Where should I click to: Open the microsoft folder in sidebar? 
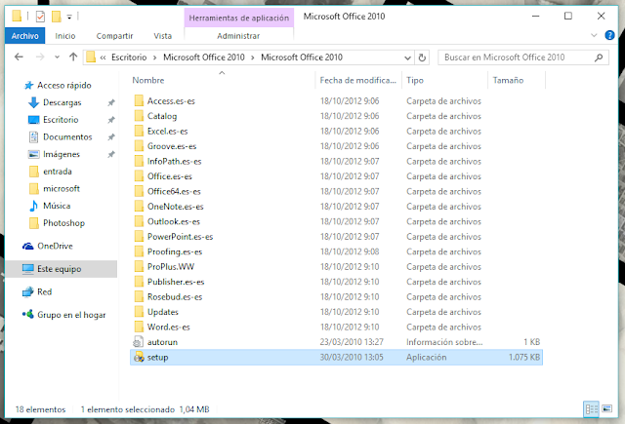(61, 188)
